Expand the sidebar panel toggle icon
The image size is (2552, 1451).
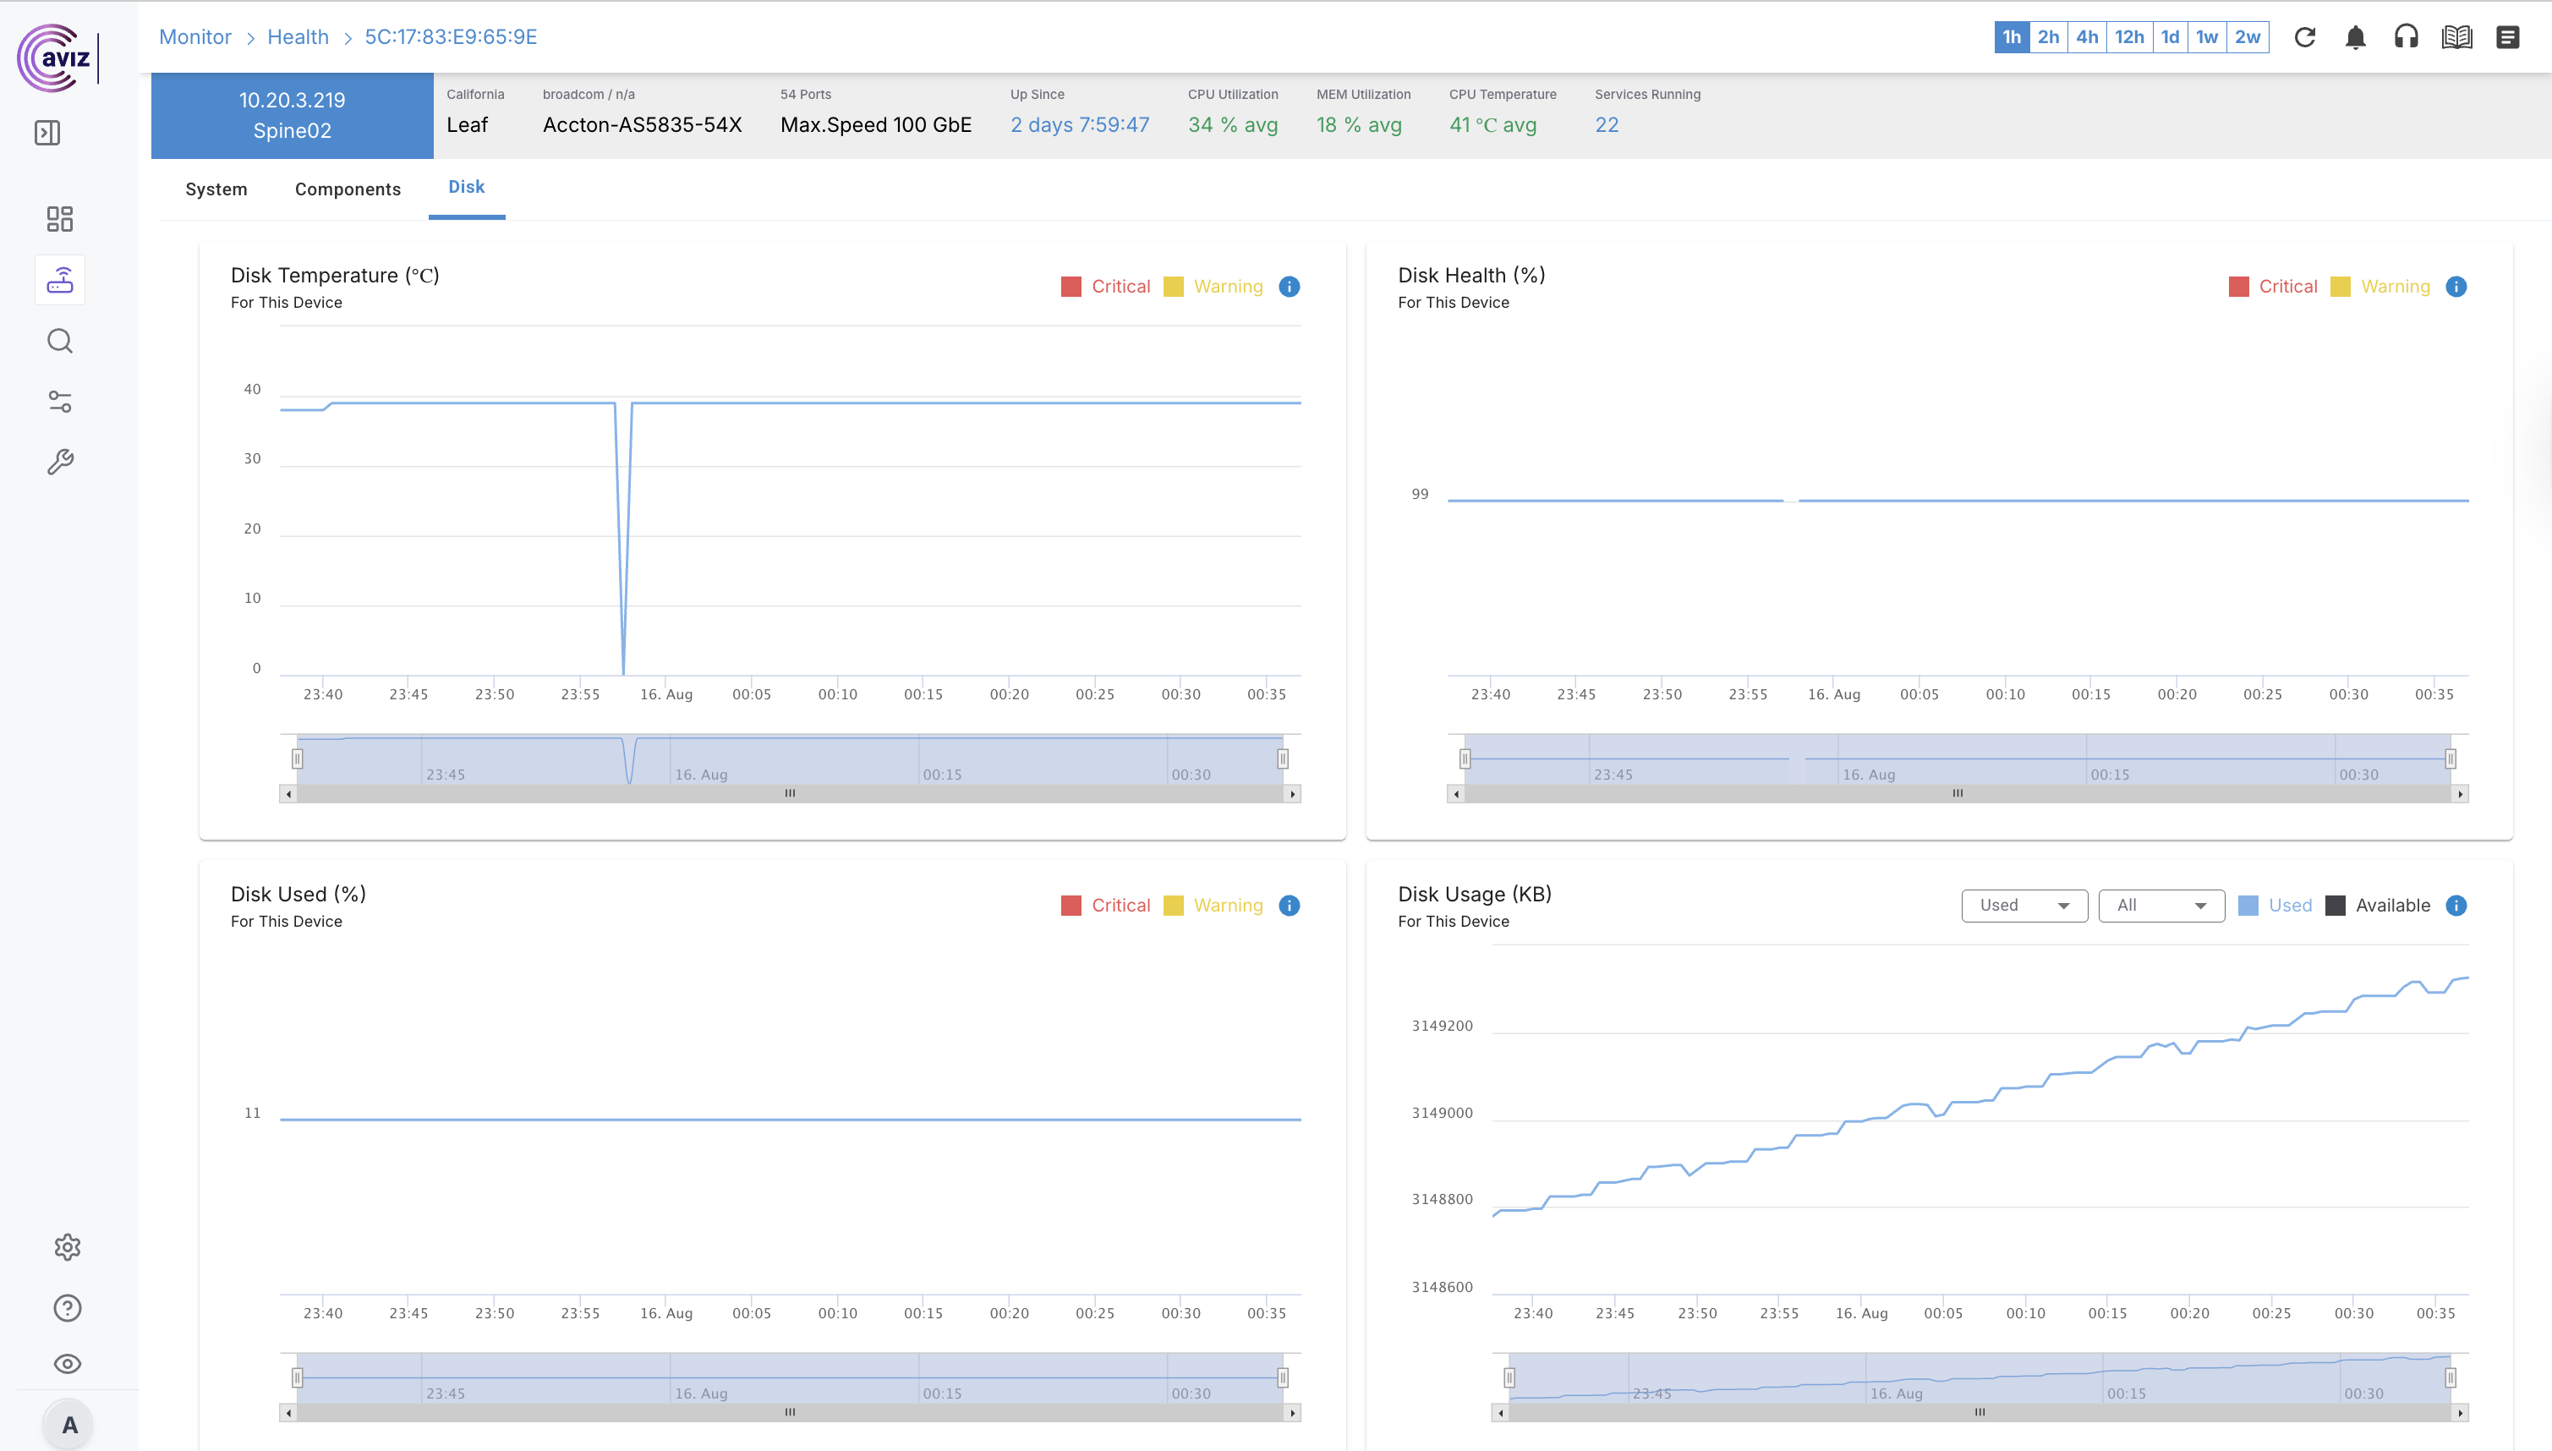pos(47,133)
